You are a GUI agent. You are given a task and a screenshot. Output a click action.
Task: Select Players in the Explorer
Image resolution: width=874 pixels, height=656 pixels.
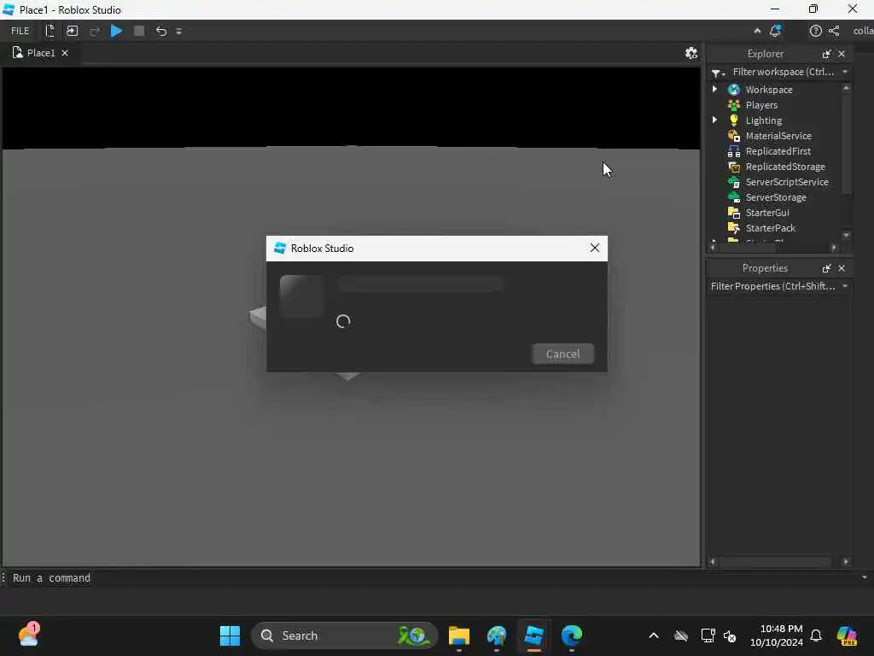click(761, 105)
